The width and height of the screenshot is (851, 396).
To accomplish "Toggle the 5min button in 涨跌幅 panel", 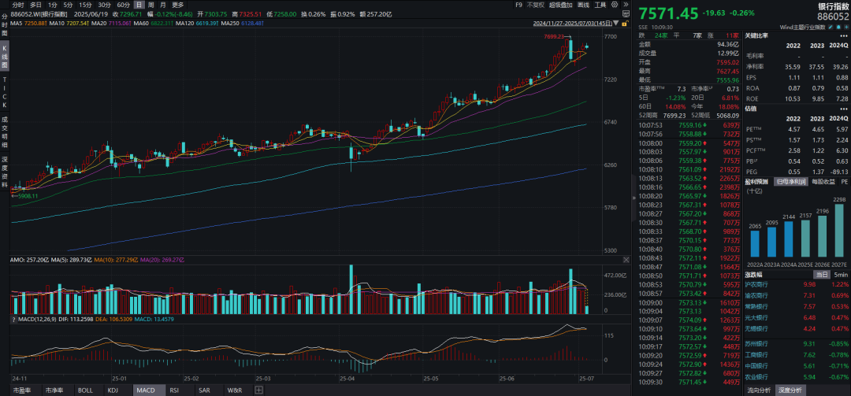I will (838, 274).
